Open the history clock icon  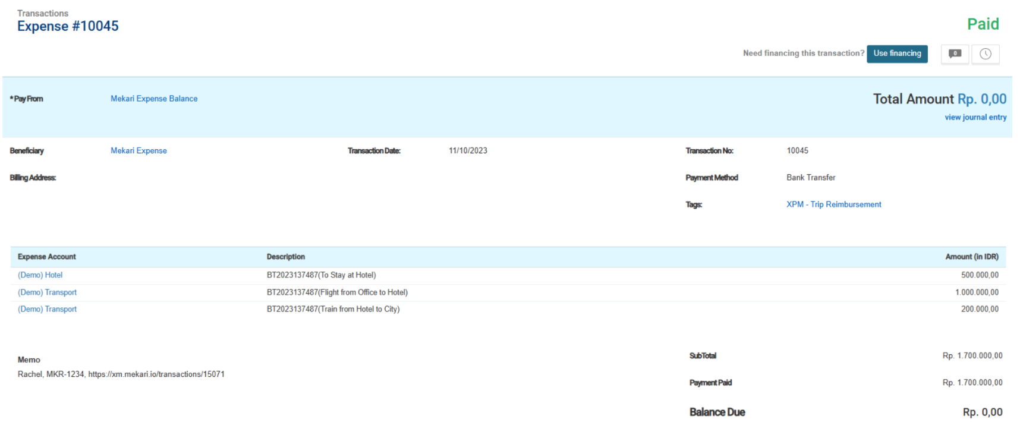[986, 53]
